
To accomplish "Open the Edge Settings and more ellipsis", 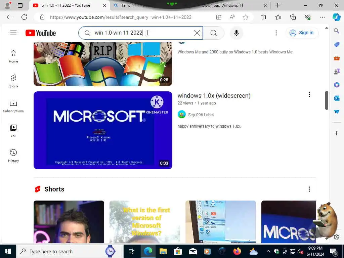I will 322,17.
